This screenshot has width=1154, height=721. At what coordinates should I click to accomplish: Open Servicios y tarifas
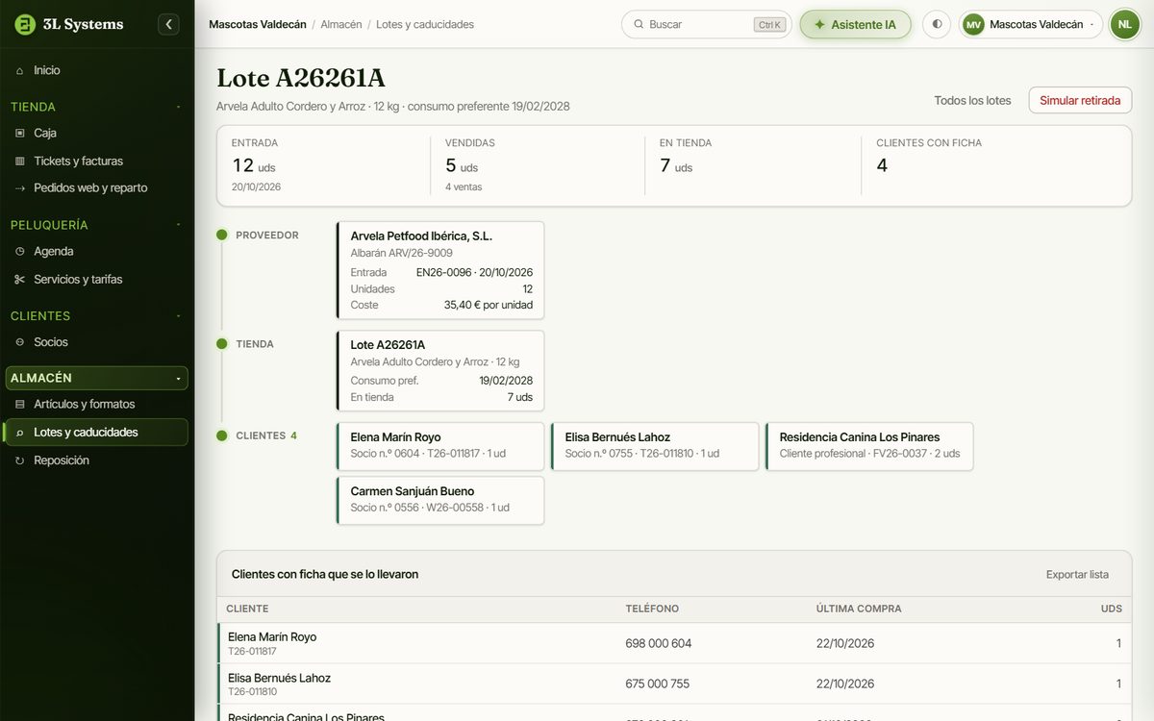(96, 279)
